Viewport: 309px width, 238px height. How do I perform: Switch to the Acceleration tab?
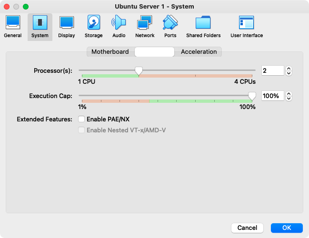point(199,52)
